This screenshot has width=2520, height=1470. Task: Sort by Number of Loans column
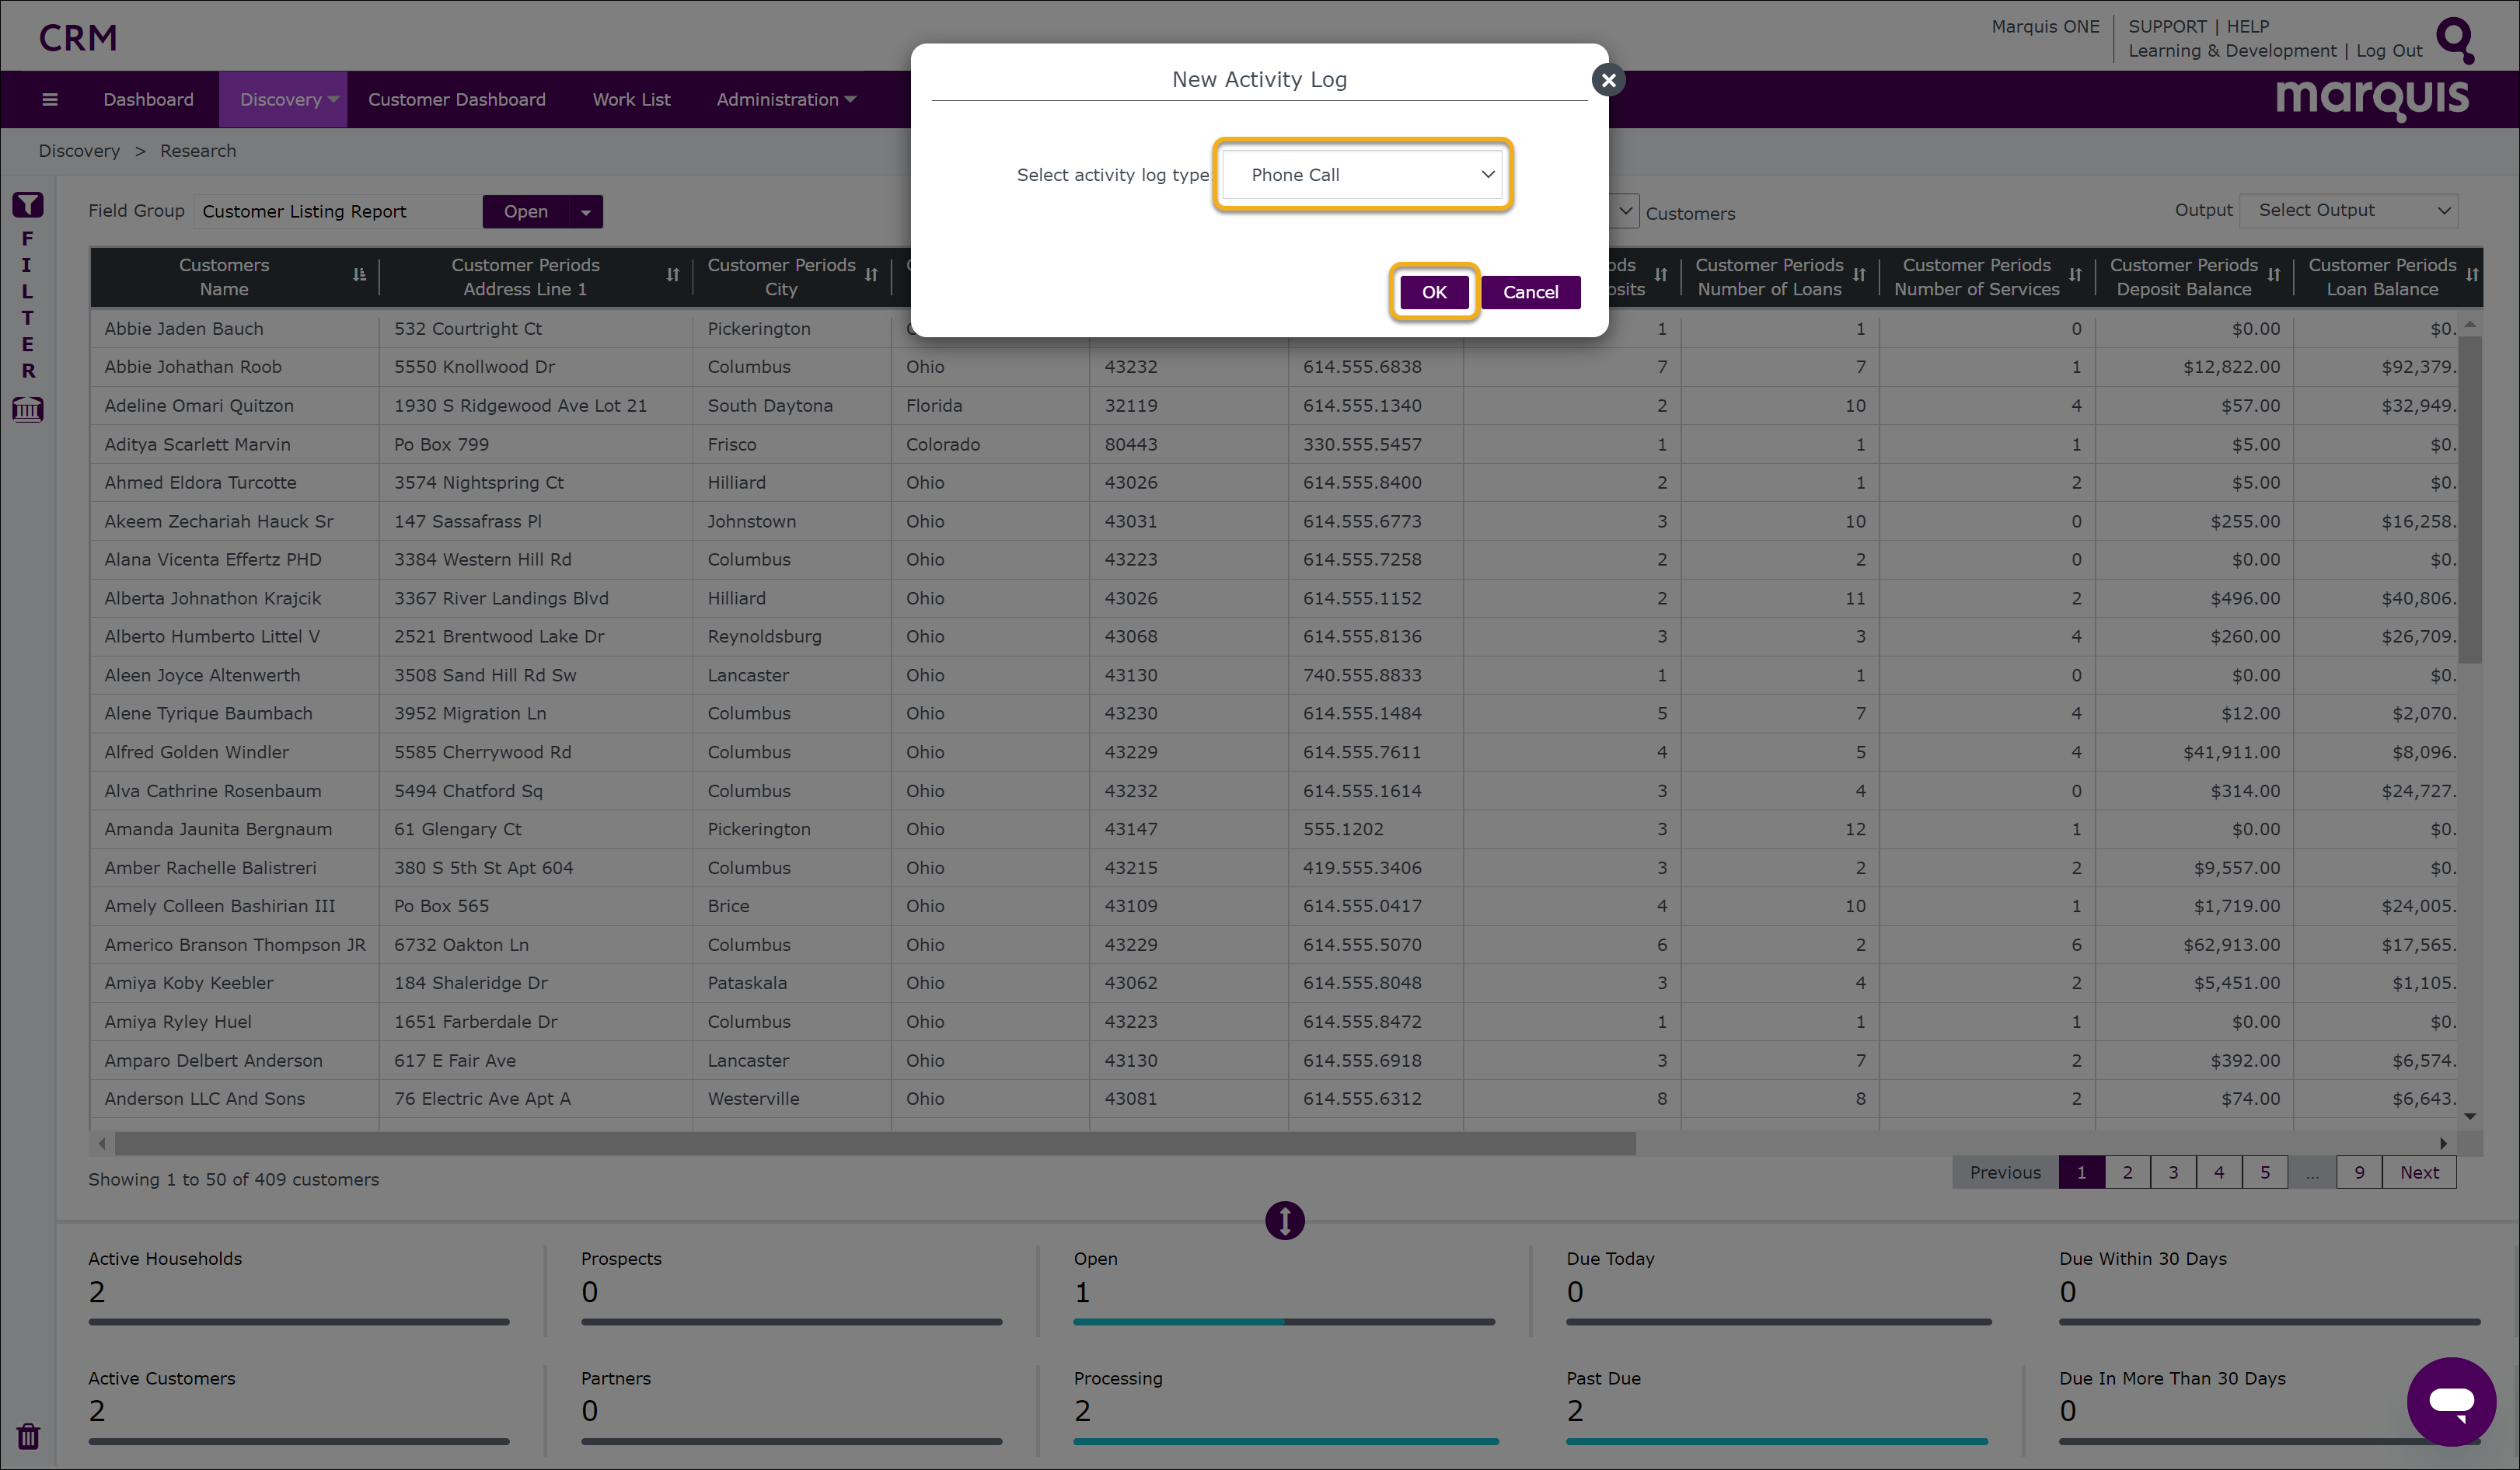1859,275
